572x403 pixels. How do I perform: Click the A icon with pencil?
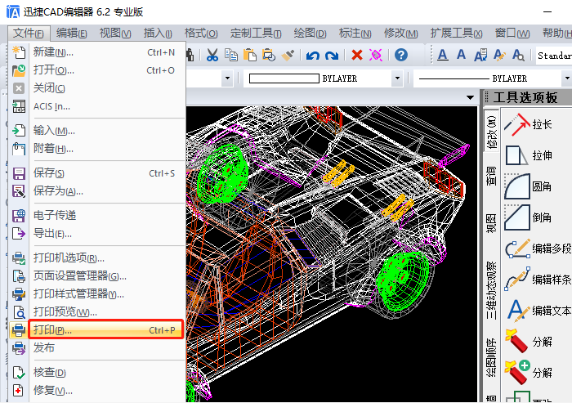click(499, 55)
